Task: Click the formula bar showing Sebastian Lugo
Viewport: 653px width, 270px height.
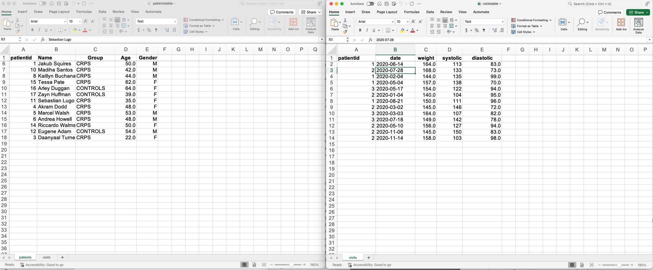Action: (107, 39)
